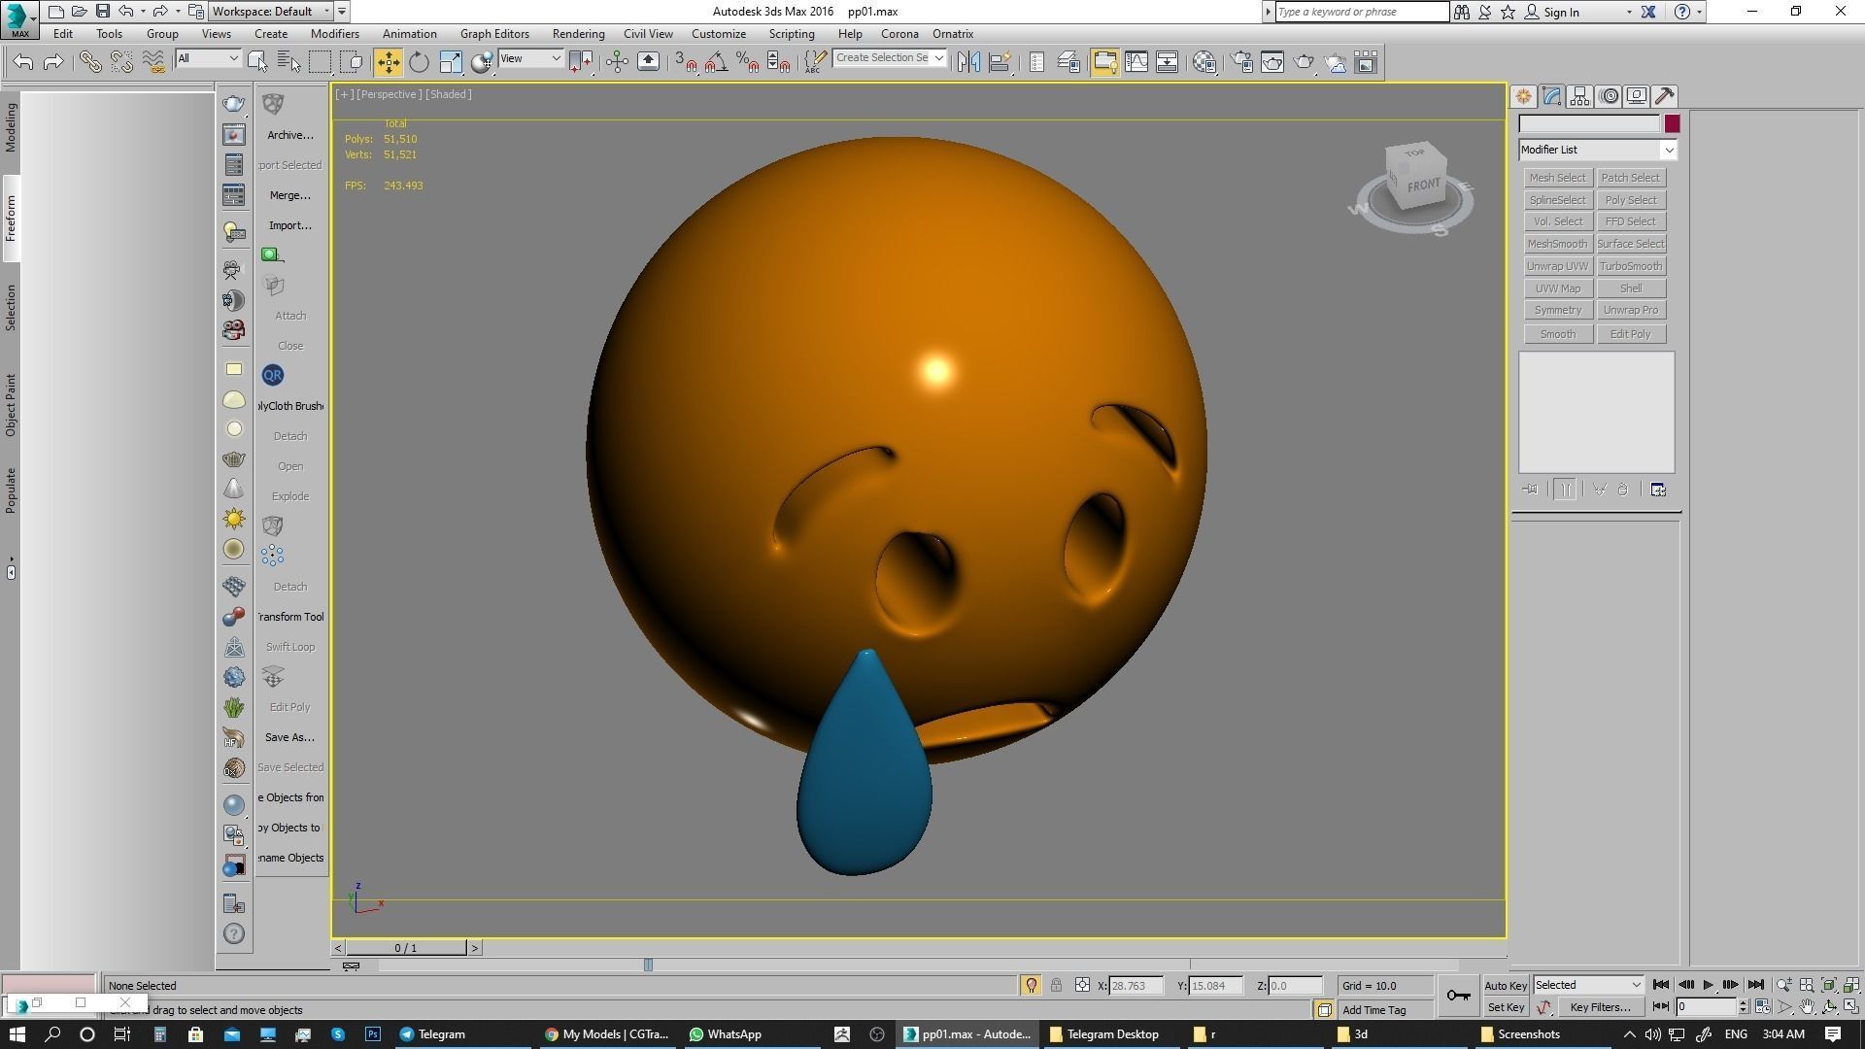Click the keyword search field
This screenshot has height=1049, width=1865.
point(1361,12)
